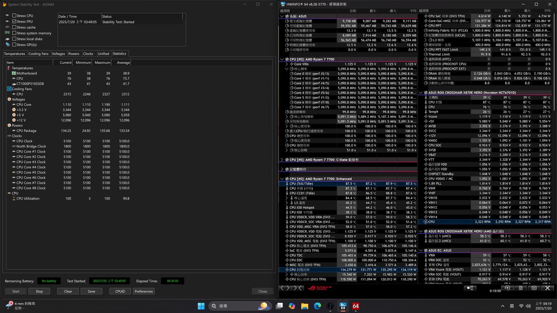The height and width of the screenshot is (313, 557).
Task: Click the HWiNFO close sensors X icon
Action: tap(547, 288)
